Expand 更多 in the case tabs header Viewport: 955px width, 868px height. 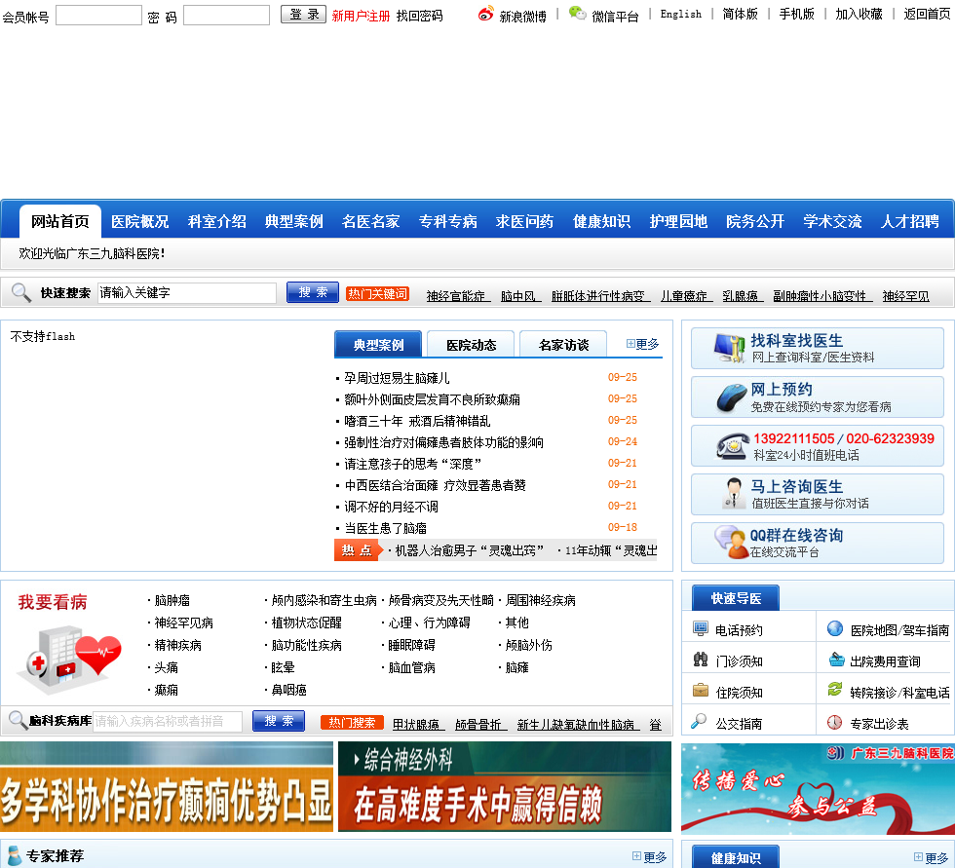[642, 344]
